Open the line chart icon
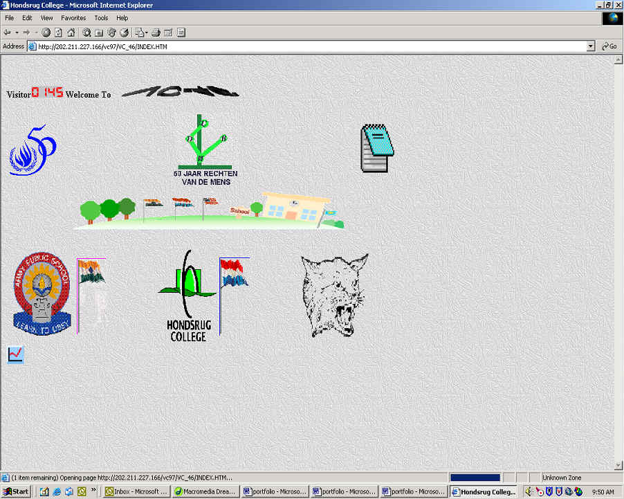The image size is (624, 499). pyautogui.click(x=16, y=354)
